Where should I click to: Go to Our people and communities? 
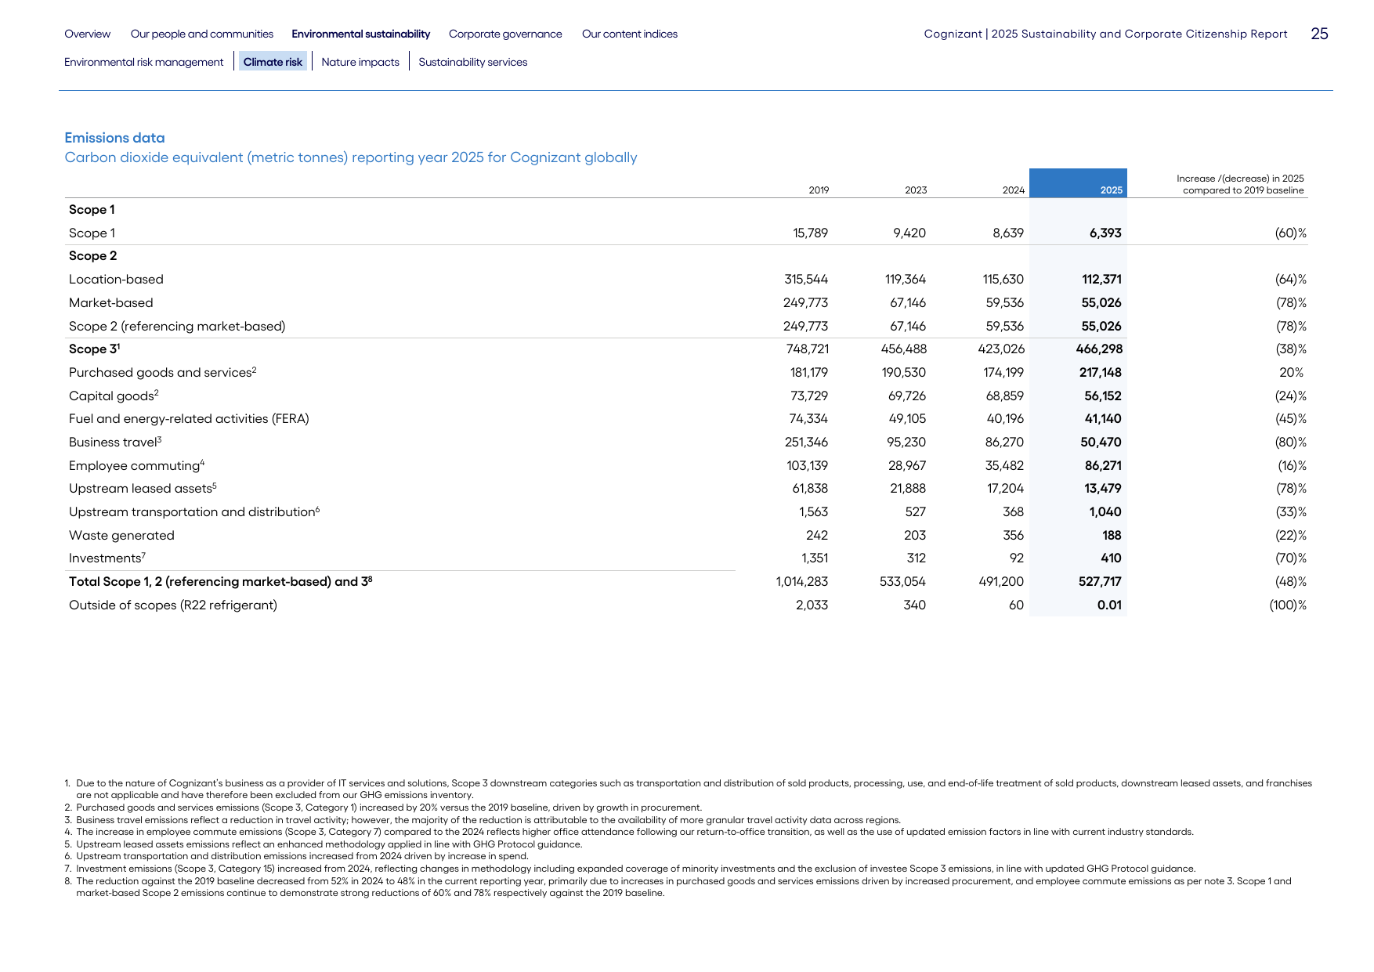click(202, 34)
